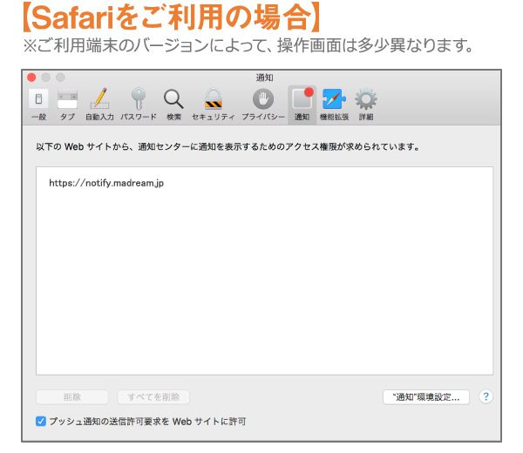Click the blue help question mark button
The width and height of the screenshot is (523, 453).
tap(486, 396)
